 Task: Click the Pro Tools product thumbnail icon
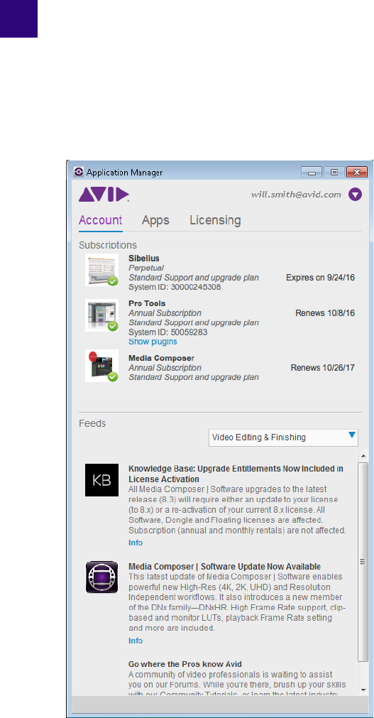(101, 315)
